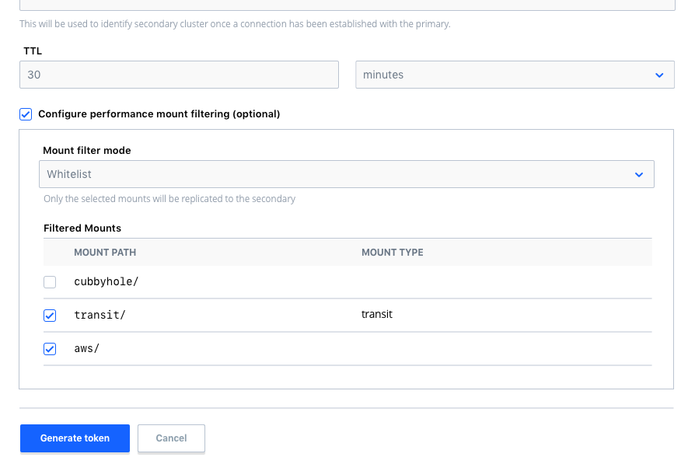This screenshot has height=471, width=695.
Task: Focus the TTL value input field
Action: tap(179, 75)
